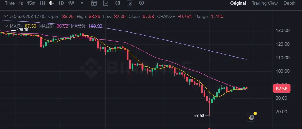The width and height of the screenshot is (302, 129).
Task: Collapse the MA indicator row chevron
Action: [x=6, y=26]
